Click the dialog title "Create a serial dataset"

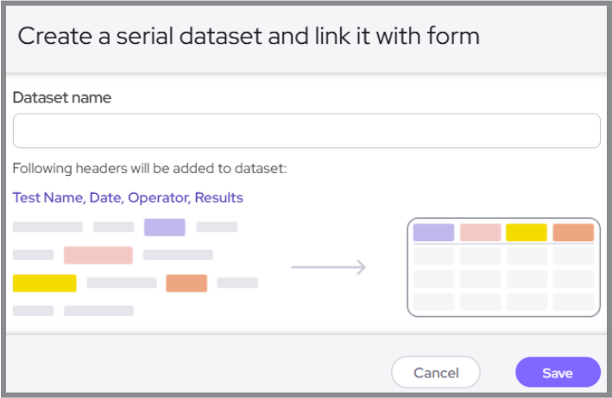tap(249, 35)
